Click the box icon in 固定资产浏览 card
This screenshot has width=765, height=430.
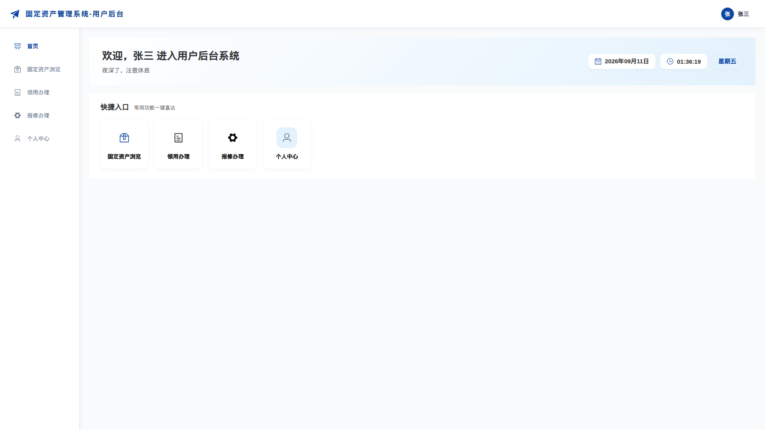coord(124,138)
